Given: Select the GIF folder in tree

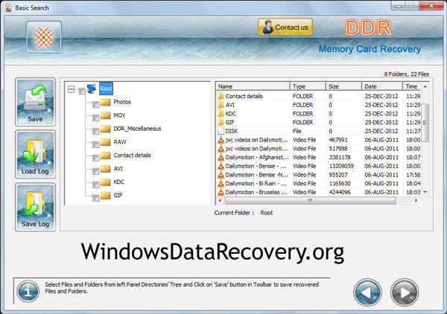Looking at the screenshot, I should [118, 195].
